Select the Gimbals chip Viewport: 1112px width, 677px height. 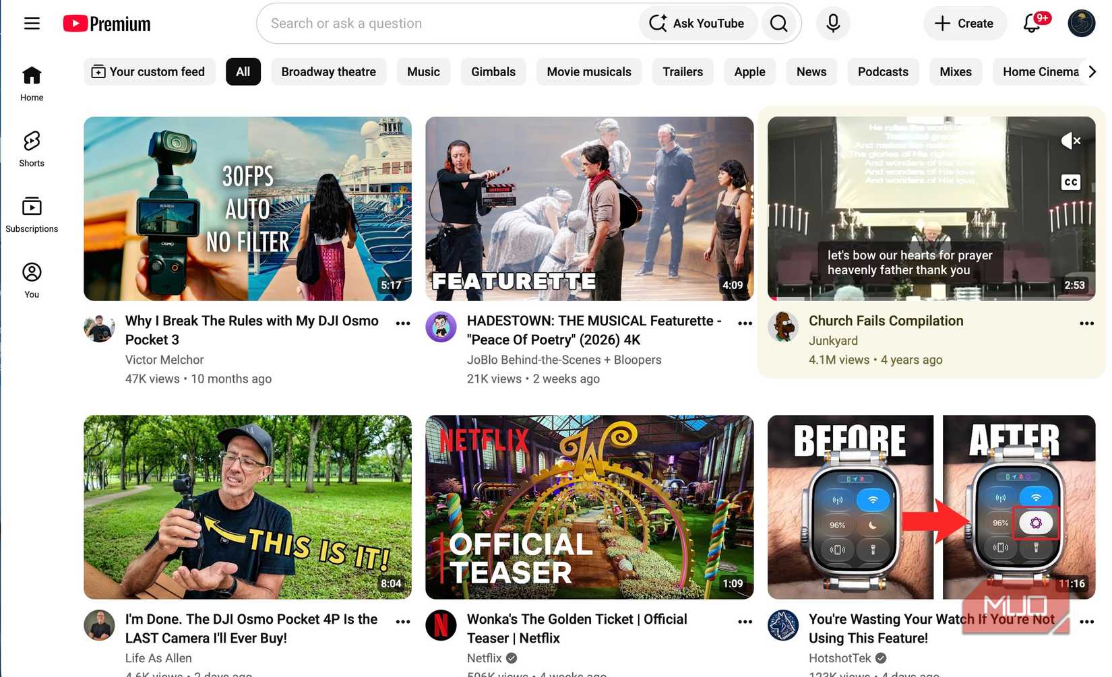tap(493, 71)
